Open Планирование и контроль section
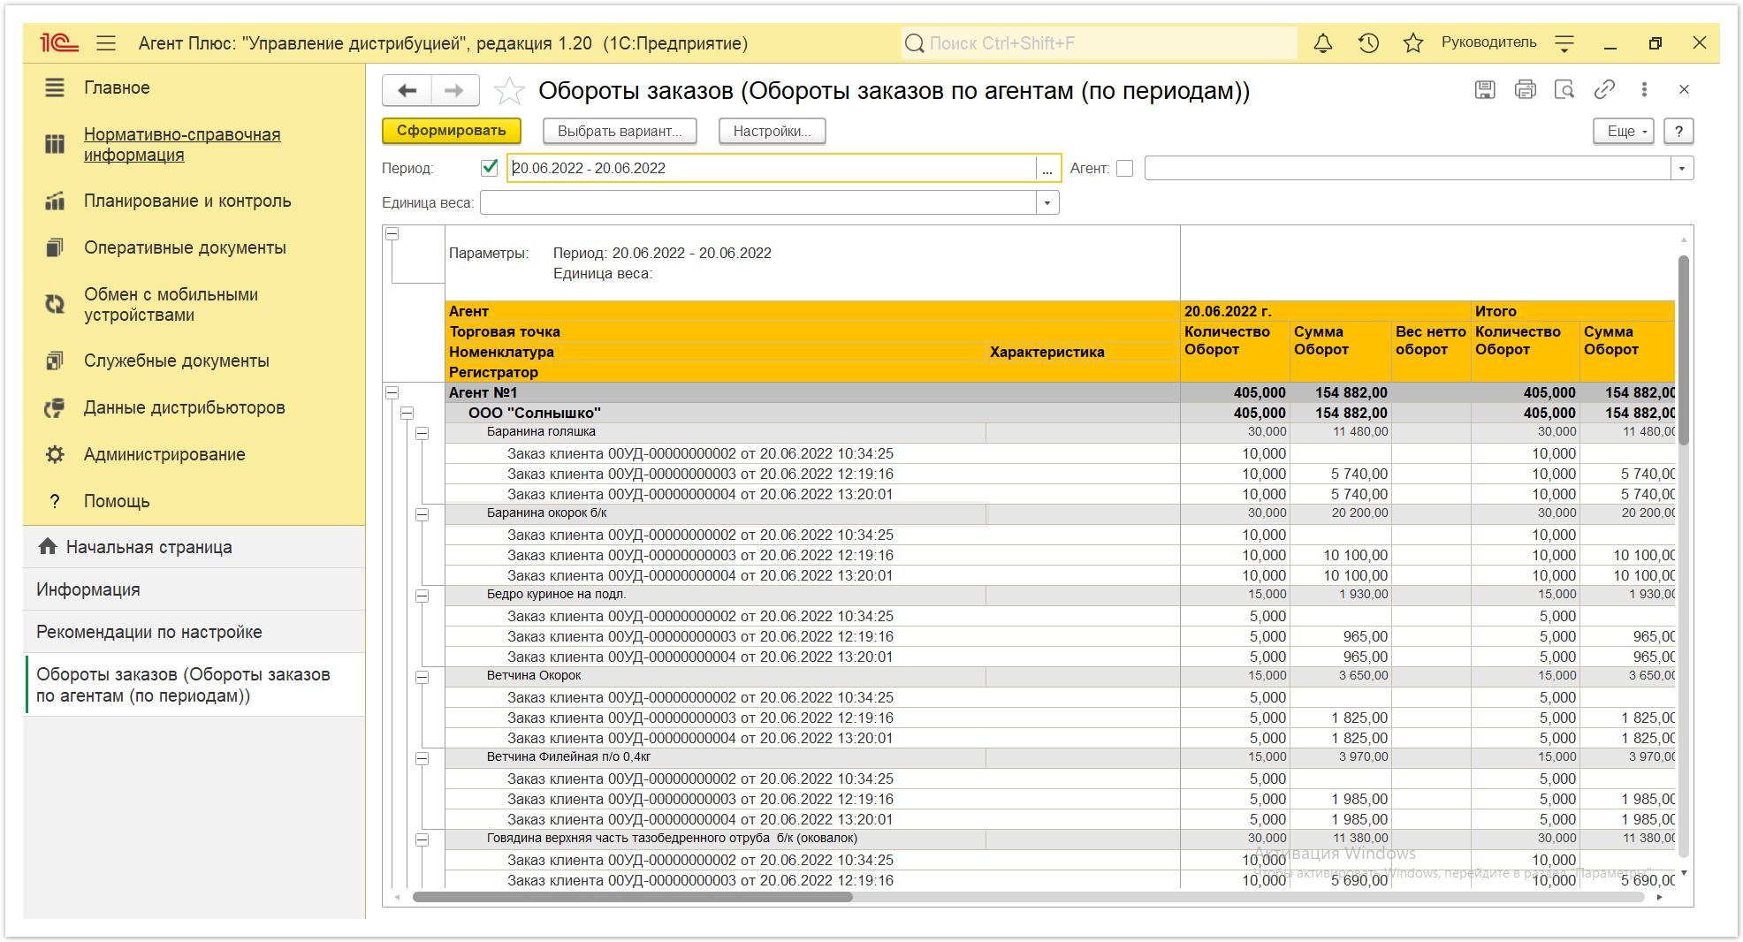This screenshot has height=942, width=1743. [187, 201]
